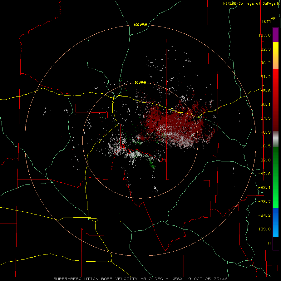Click the gray near-zero segment of the color bar
This screenshot has width=281, height=281.
click(x=276, y=139)
